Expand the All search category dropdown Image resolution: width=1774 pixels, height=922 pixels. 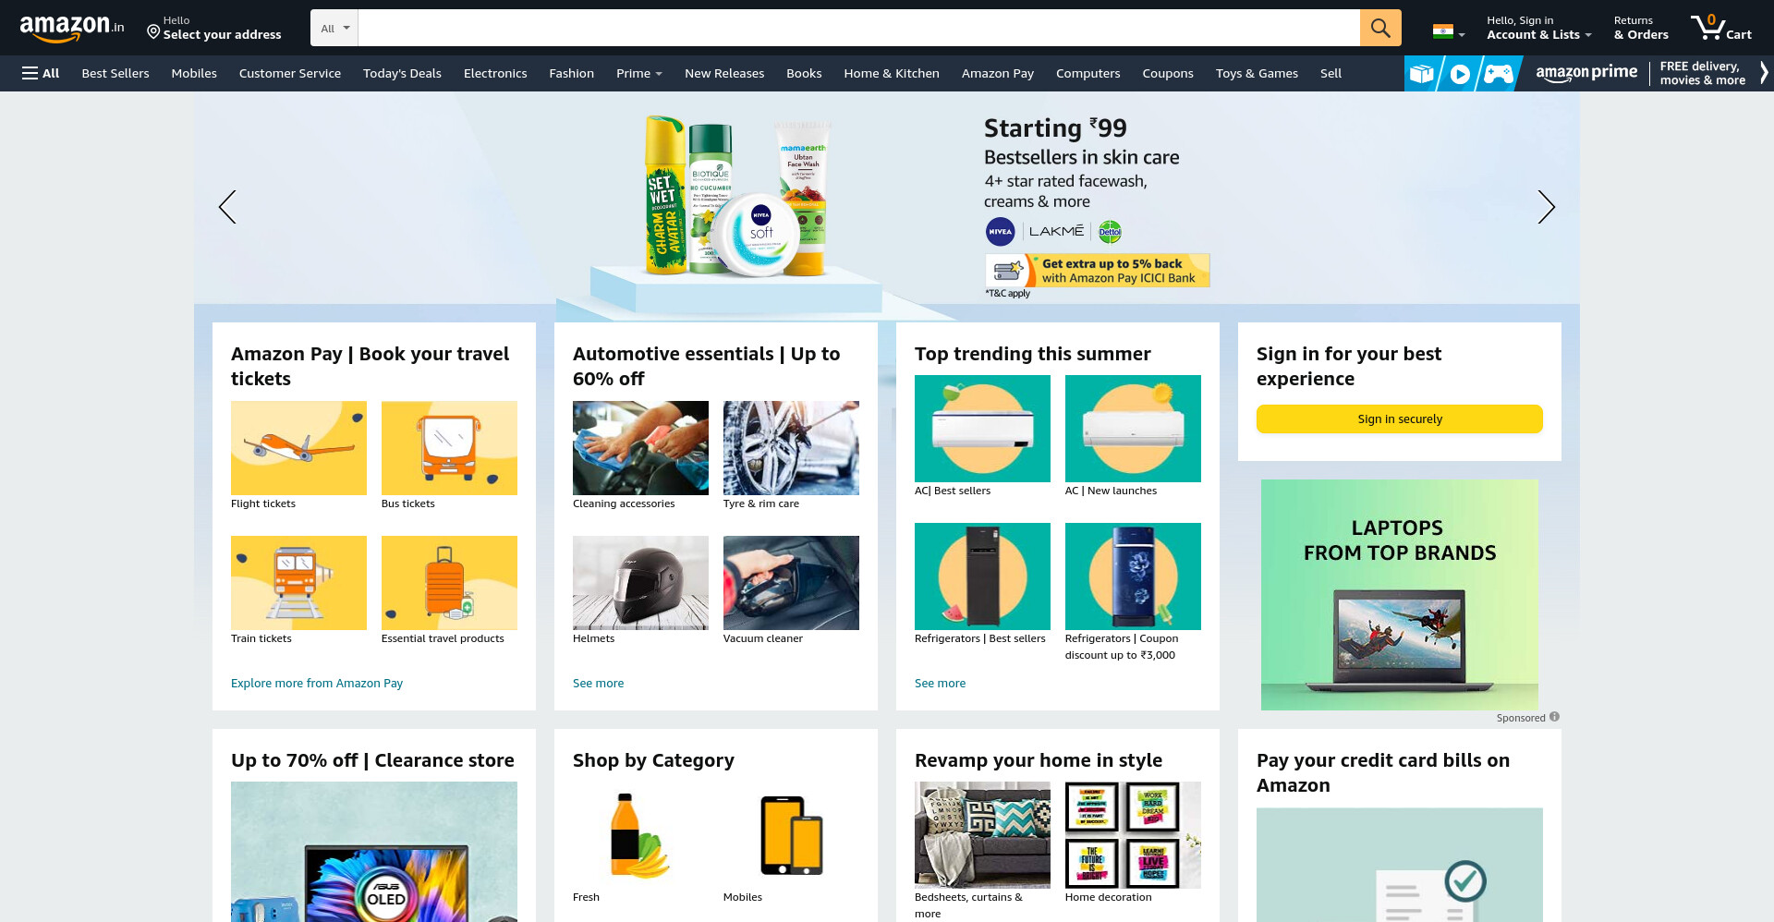[334, 28]
